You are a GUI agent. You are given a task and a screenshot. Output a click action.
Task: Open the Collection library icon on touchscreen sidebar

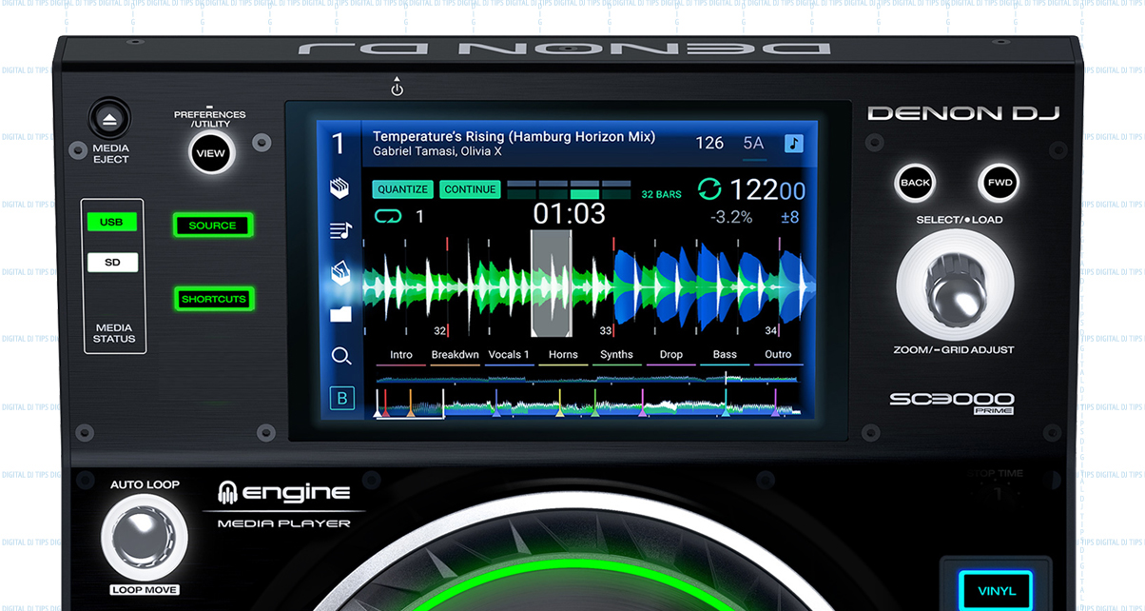[340, 187]
